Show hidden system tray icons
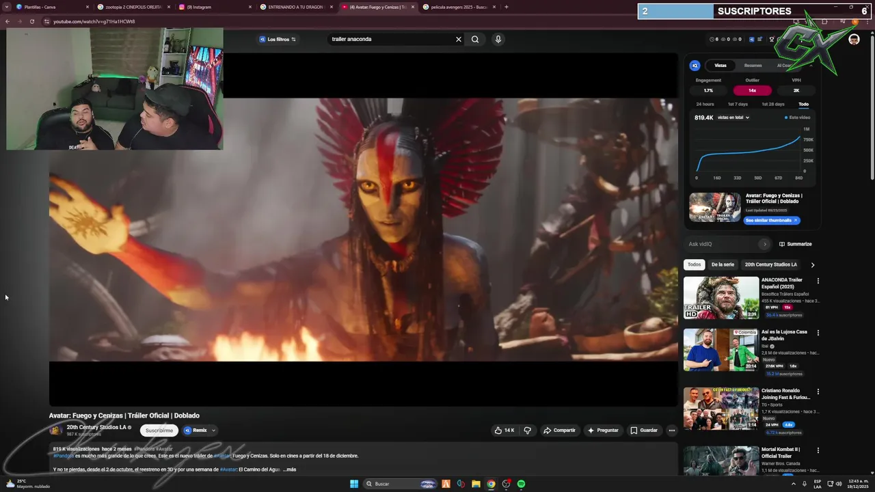Screen dimensions: 875x492 pyautogui.click(x=794, y=484)
